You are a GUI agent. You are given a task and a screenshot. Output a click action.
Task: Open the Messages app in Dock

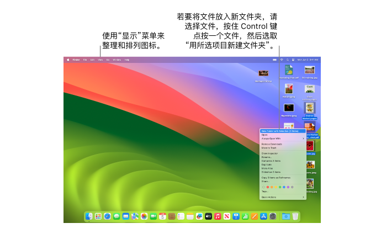[117, 216]
